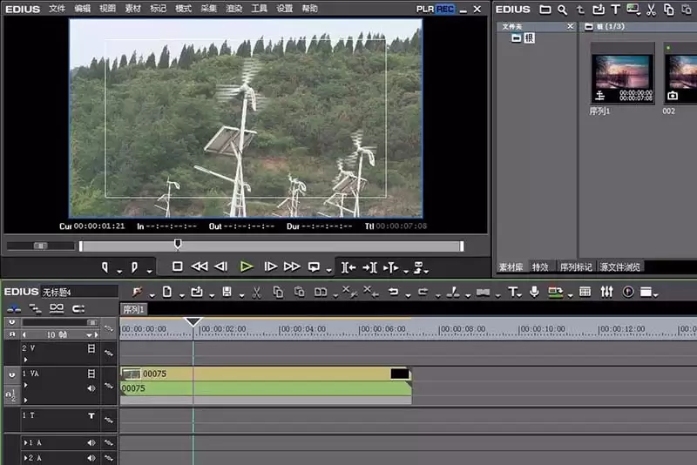Click the timeline paste icon
Viewport: 697px width, 465px height.
pyautogui.click(x=300, y=292)
